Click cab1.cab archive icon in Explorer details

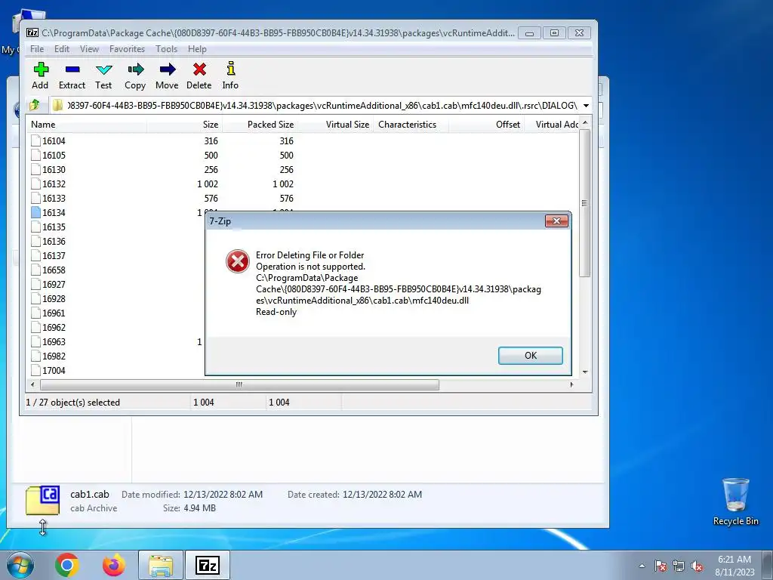tap(43, 501)
